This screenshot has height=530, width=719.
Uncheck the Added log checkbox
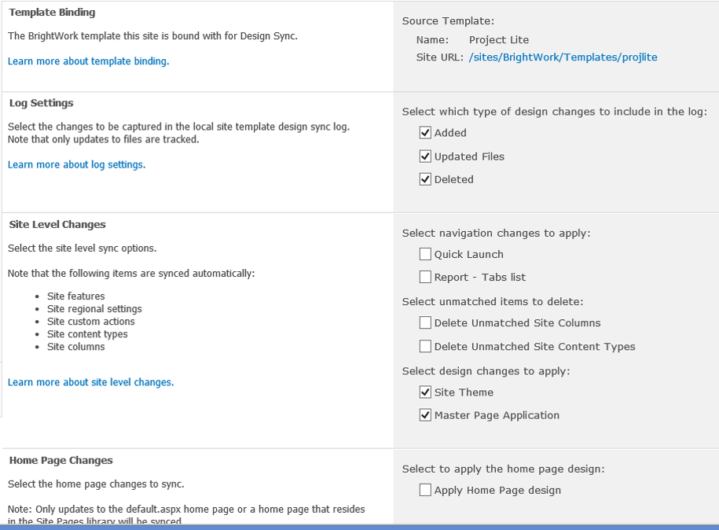425,133
